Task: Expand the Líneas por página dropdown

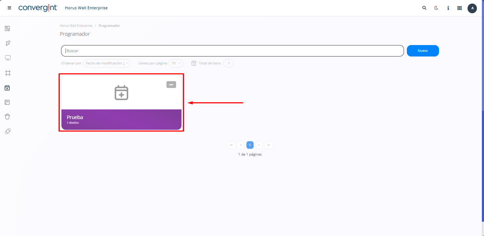Action: tap(176, 63)
